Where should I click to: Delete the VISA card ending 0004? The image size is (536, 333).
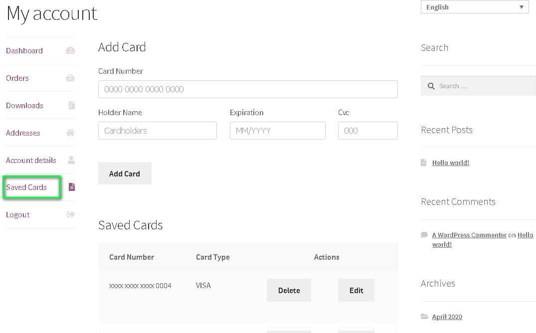tap(289, 290)
